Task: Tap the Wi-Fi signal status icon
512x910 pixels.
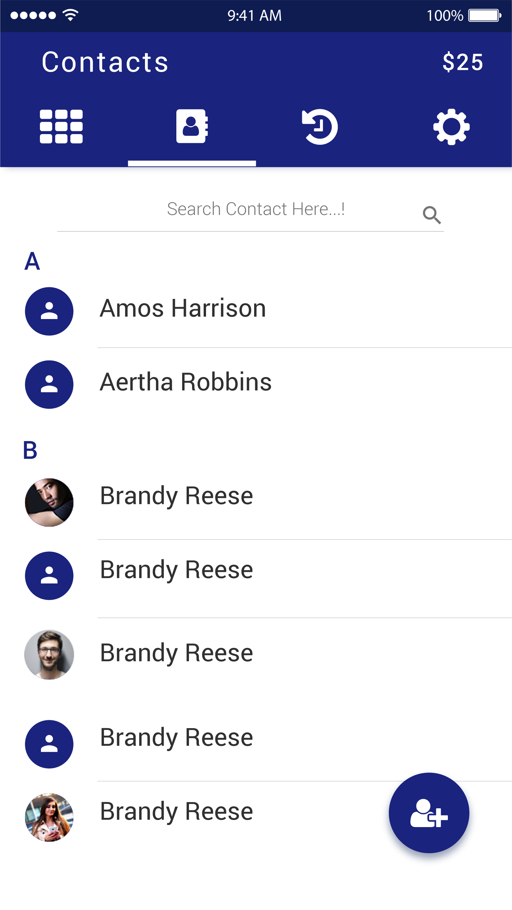Action: coord(70,15)
